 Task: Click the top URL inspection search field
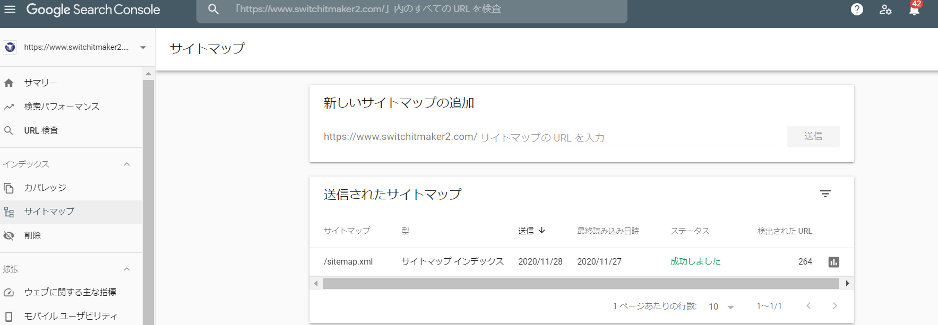coord(412,10)
